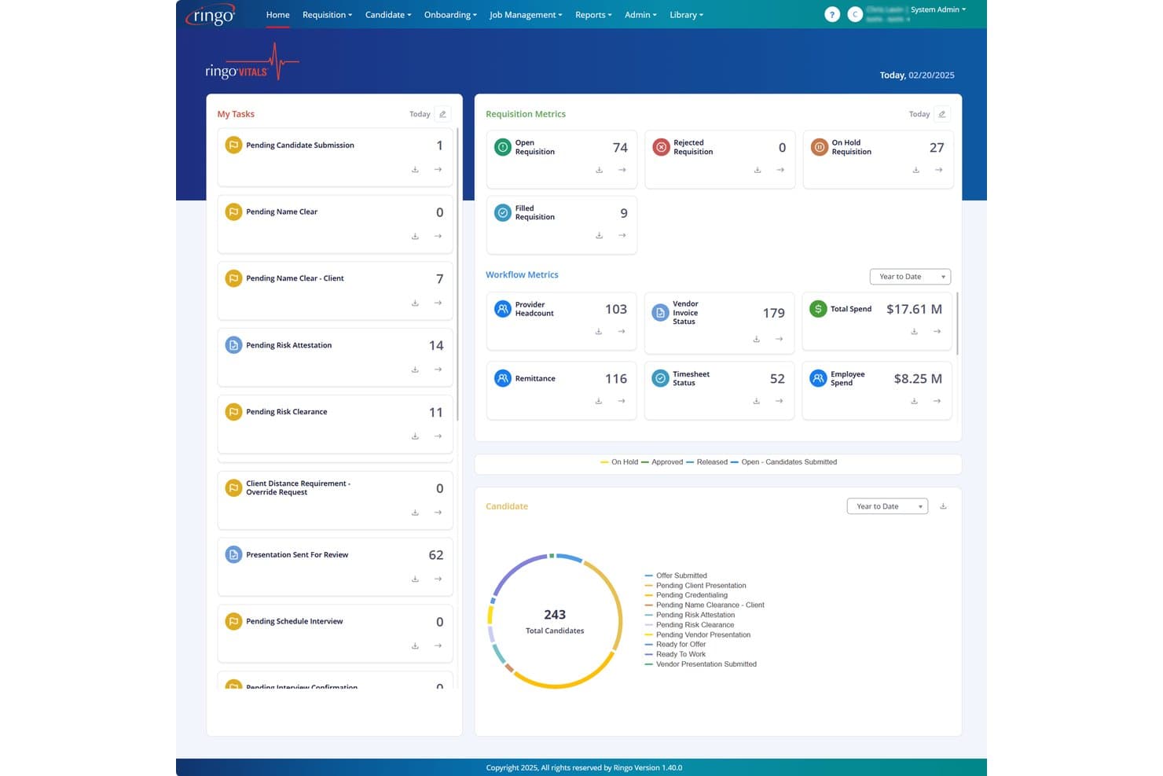Download Pending Risk Attestation list
The image size is (1163, 776).
(x=415, y=370)
